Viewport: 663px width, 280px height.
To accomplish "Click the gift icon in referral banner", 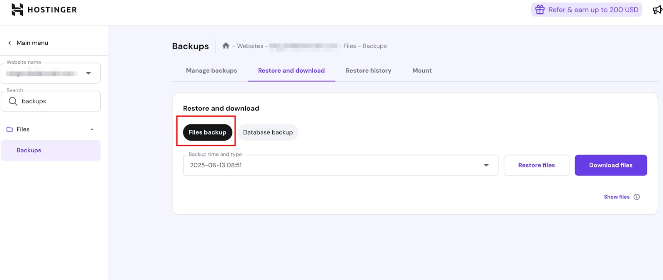I will (x=540, y=10).
